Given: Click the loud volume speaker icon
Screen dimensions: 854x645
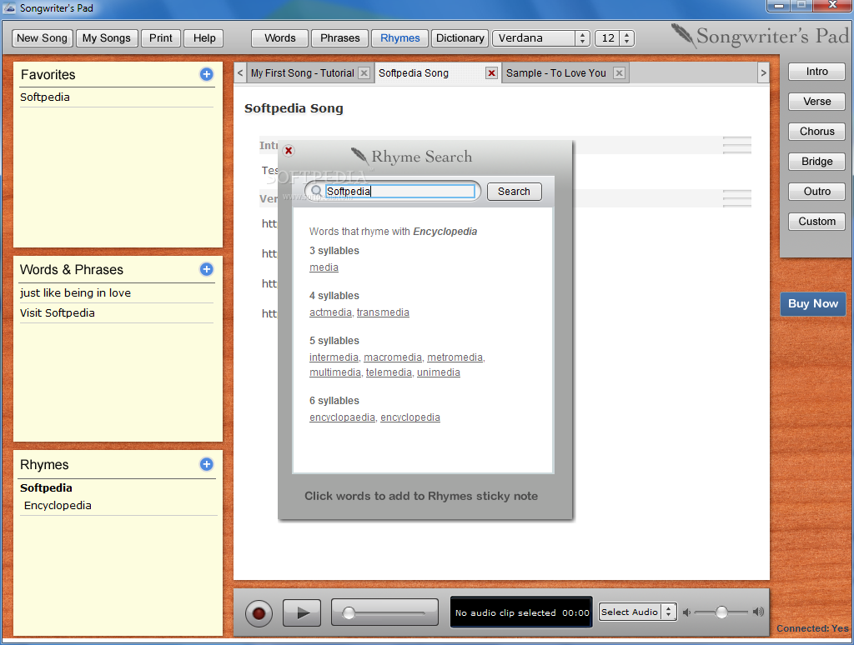Looking at the screenshot, I should 758,612.
